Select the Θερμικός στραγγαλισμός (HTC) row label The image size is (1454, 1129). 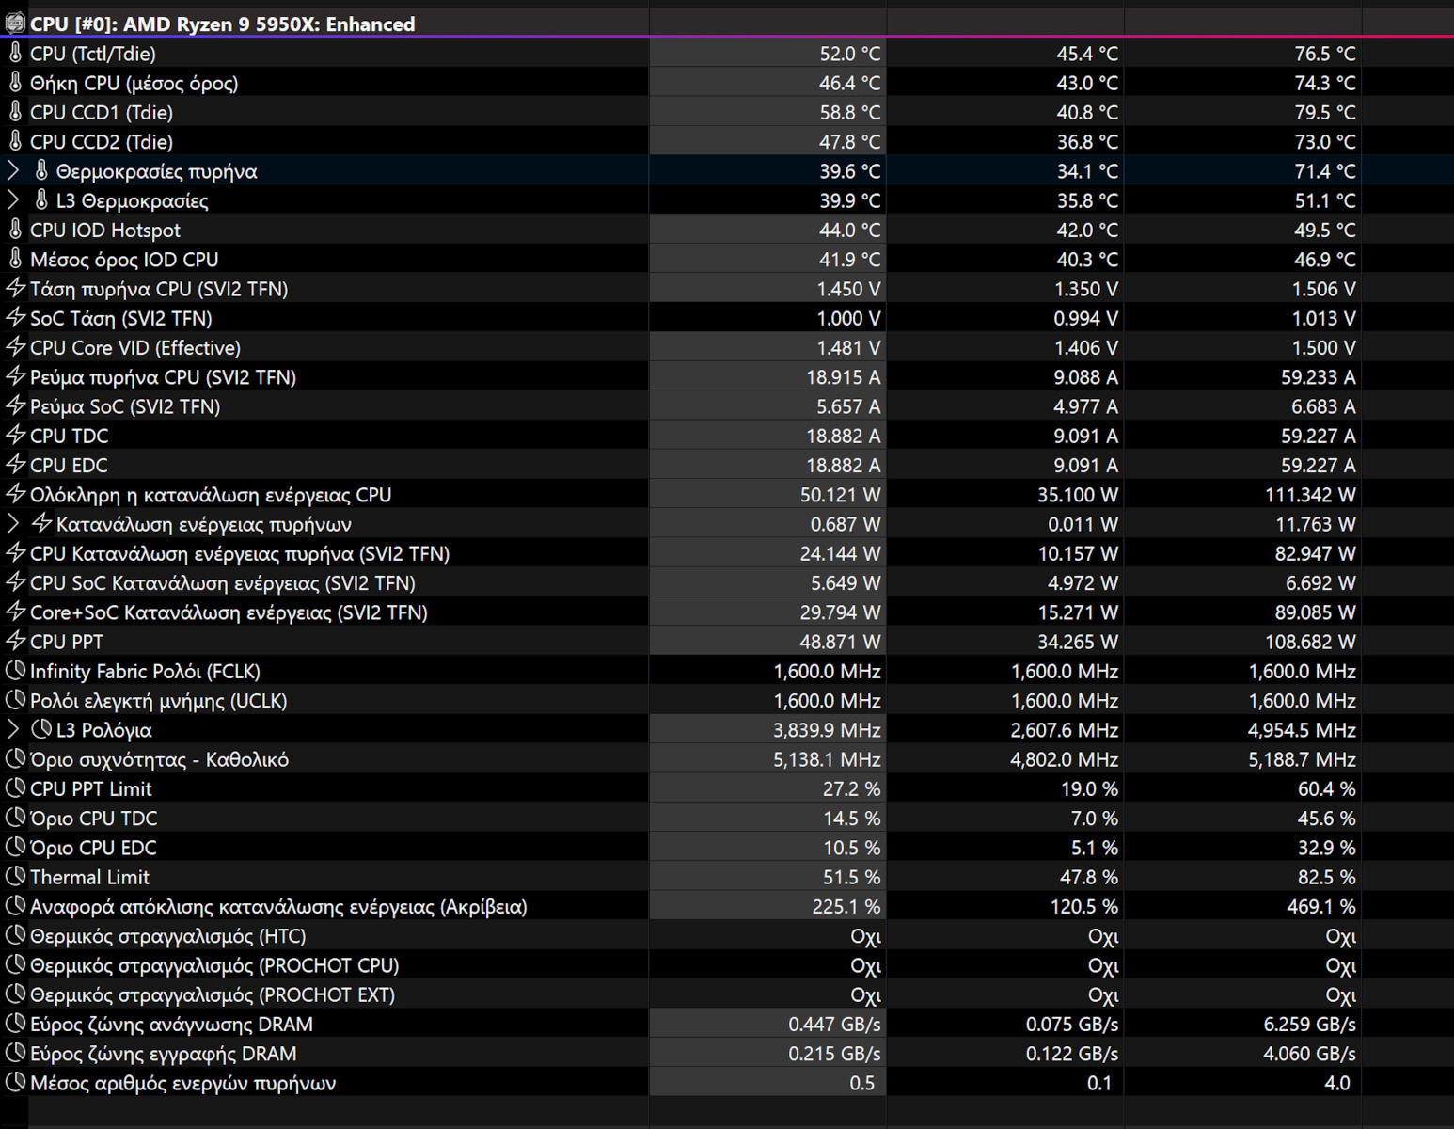click(x=167, y=936)
